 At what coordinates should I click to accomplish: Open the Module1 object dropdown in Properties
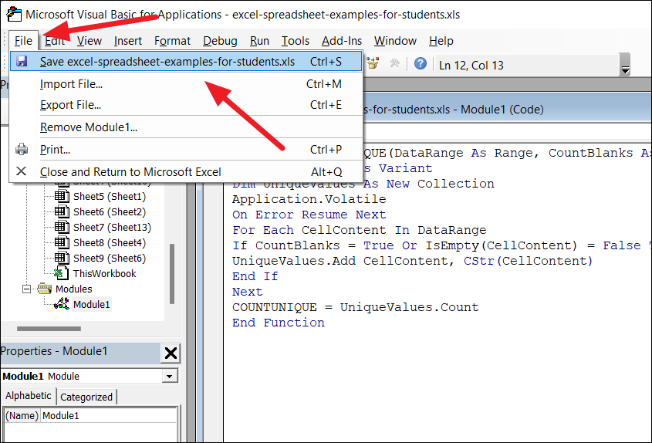(169, 376)
